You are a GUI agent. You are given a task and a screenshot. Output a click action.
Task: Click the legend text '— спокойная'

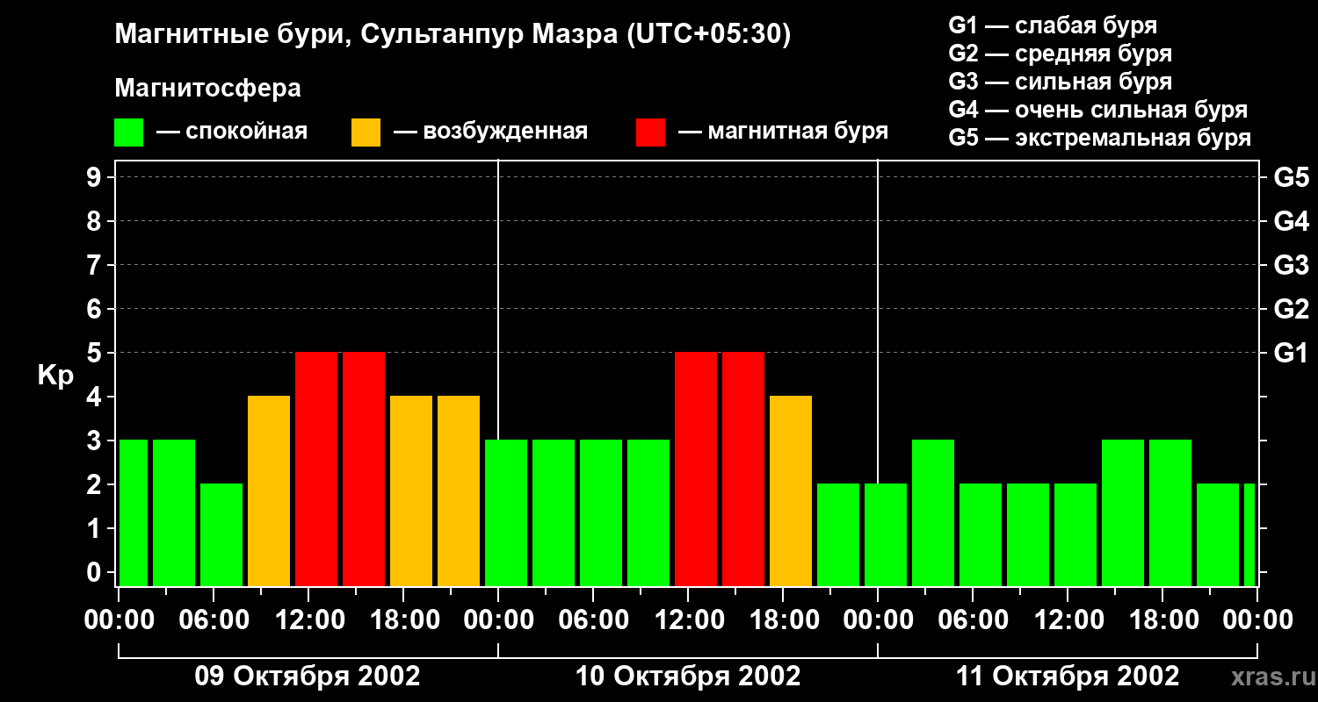[232, 132]
